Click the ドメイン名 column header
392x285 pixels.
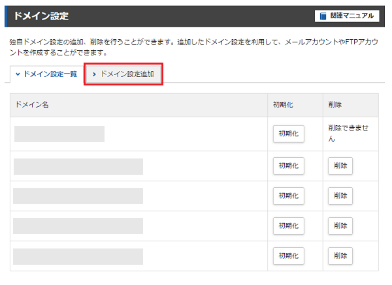tap(32, 104)
